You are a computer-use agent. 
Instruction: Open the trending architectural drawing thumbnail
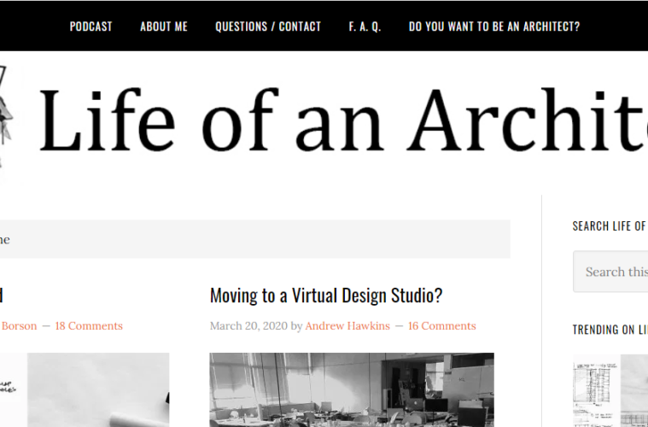[610, 391]
